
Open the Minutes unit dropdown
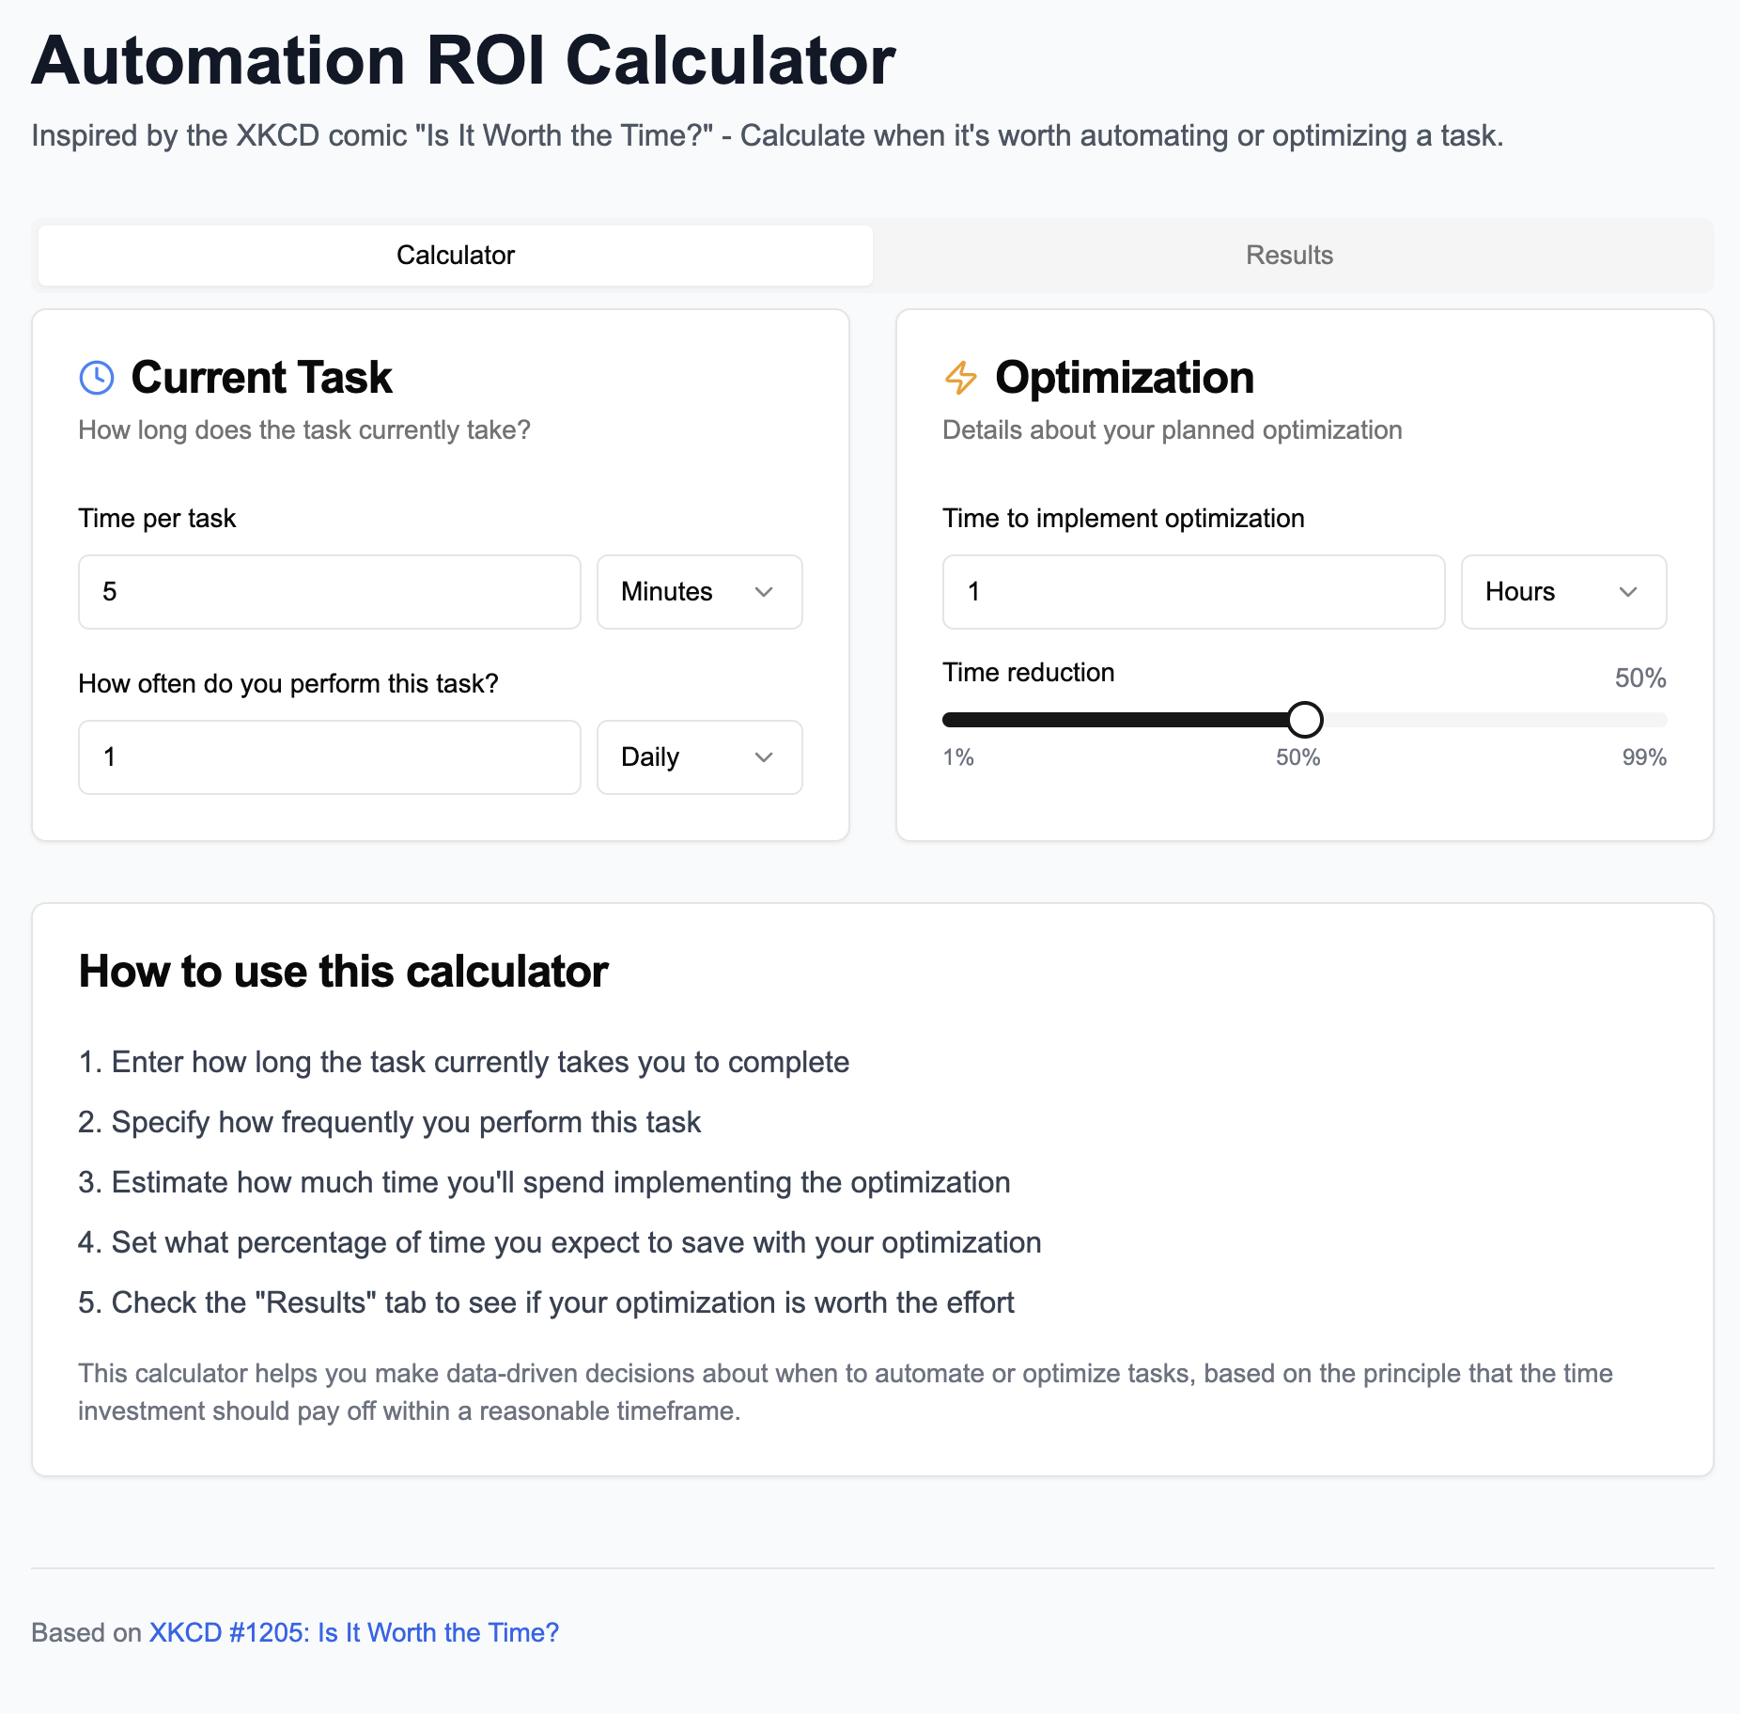click(x=700, y=592)
